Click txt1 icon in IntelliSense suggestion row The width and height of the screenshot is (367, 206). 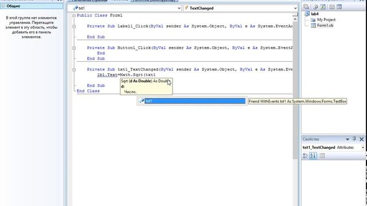tap(142, 101)
